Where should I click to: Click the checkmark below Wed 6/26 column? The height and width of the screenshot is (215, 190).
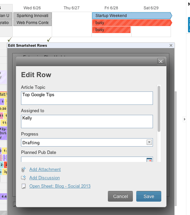[49, 40]
